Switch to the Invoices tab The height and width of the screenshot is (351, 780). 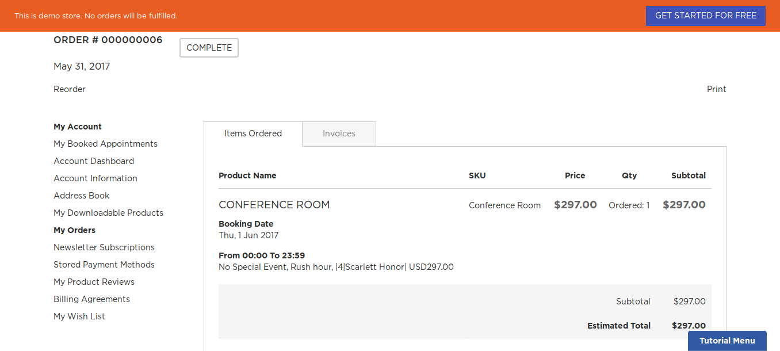click(339, 133)
